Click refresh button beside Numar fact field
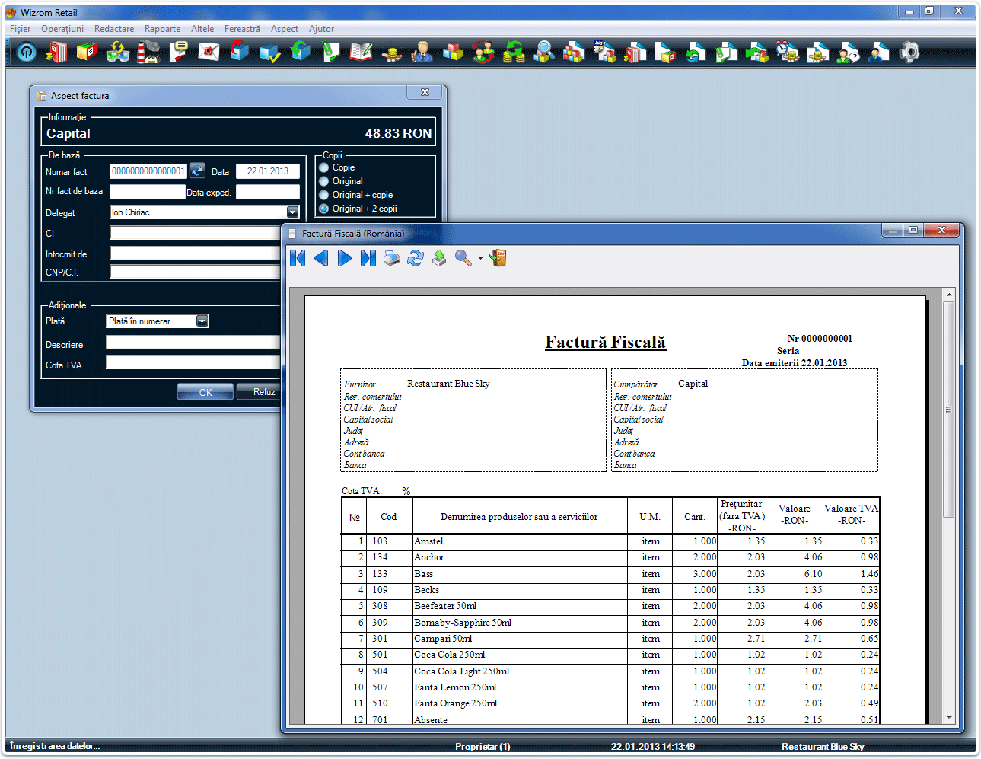 198,171
